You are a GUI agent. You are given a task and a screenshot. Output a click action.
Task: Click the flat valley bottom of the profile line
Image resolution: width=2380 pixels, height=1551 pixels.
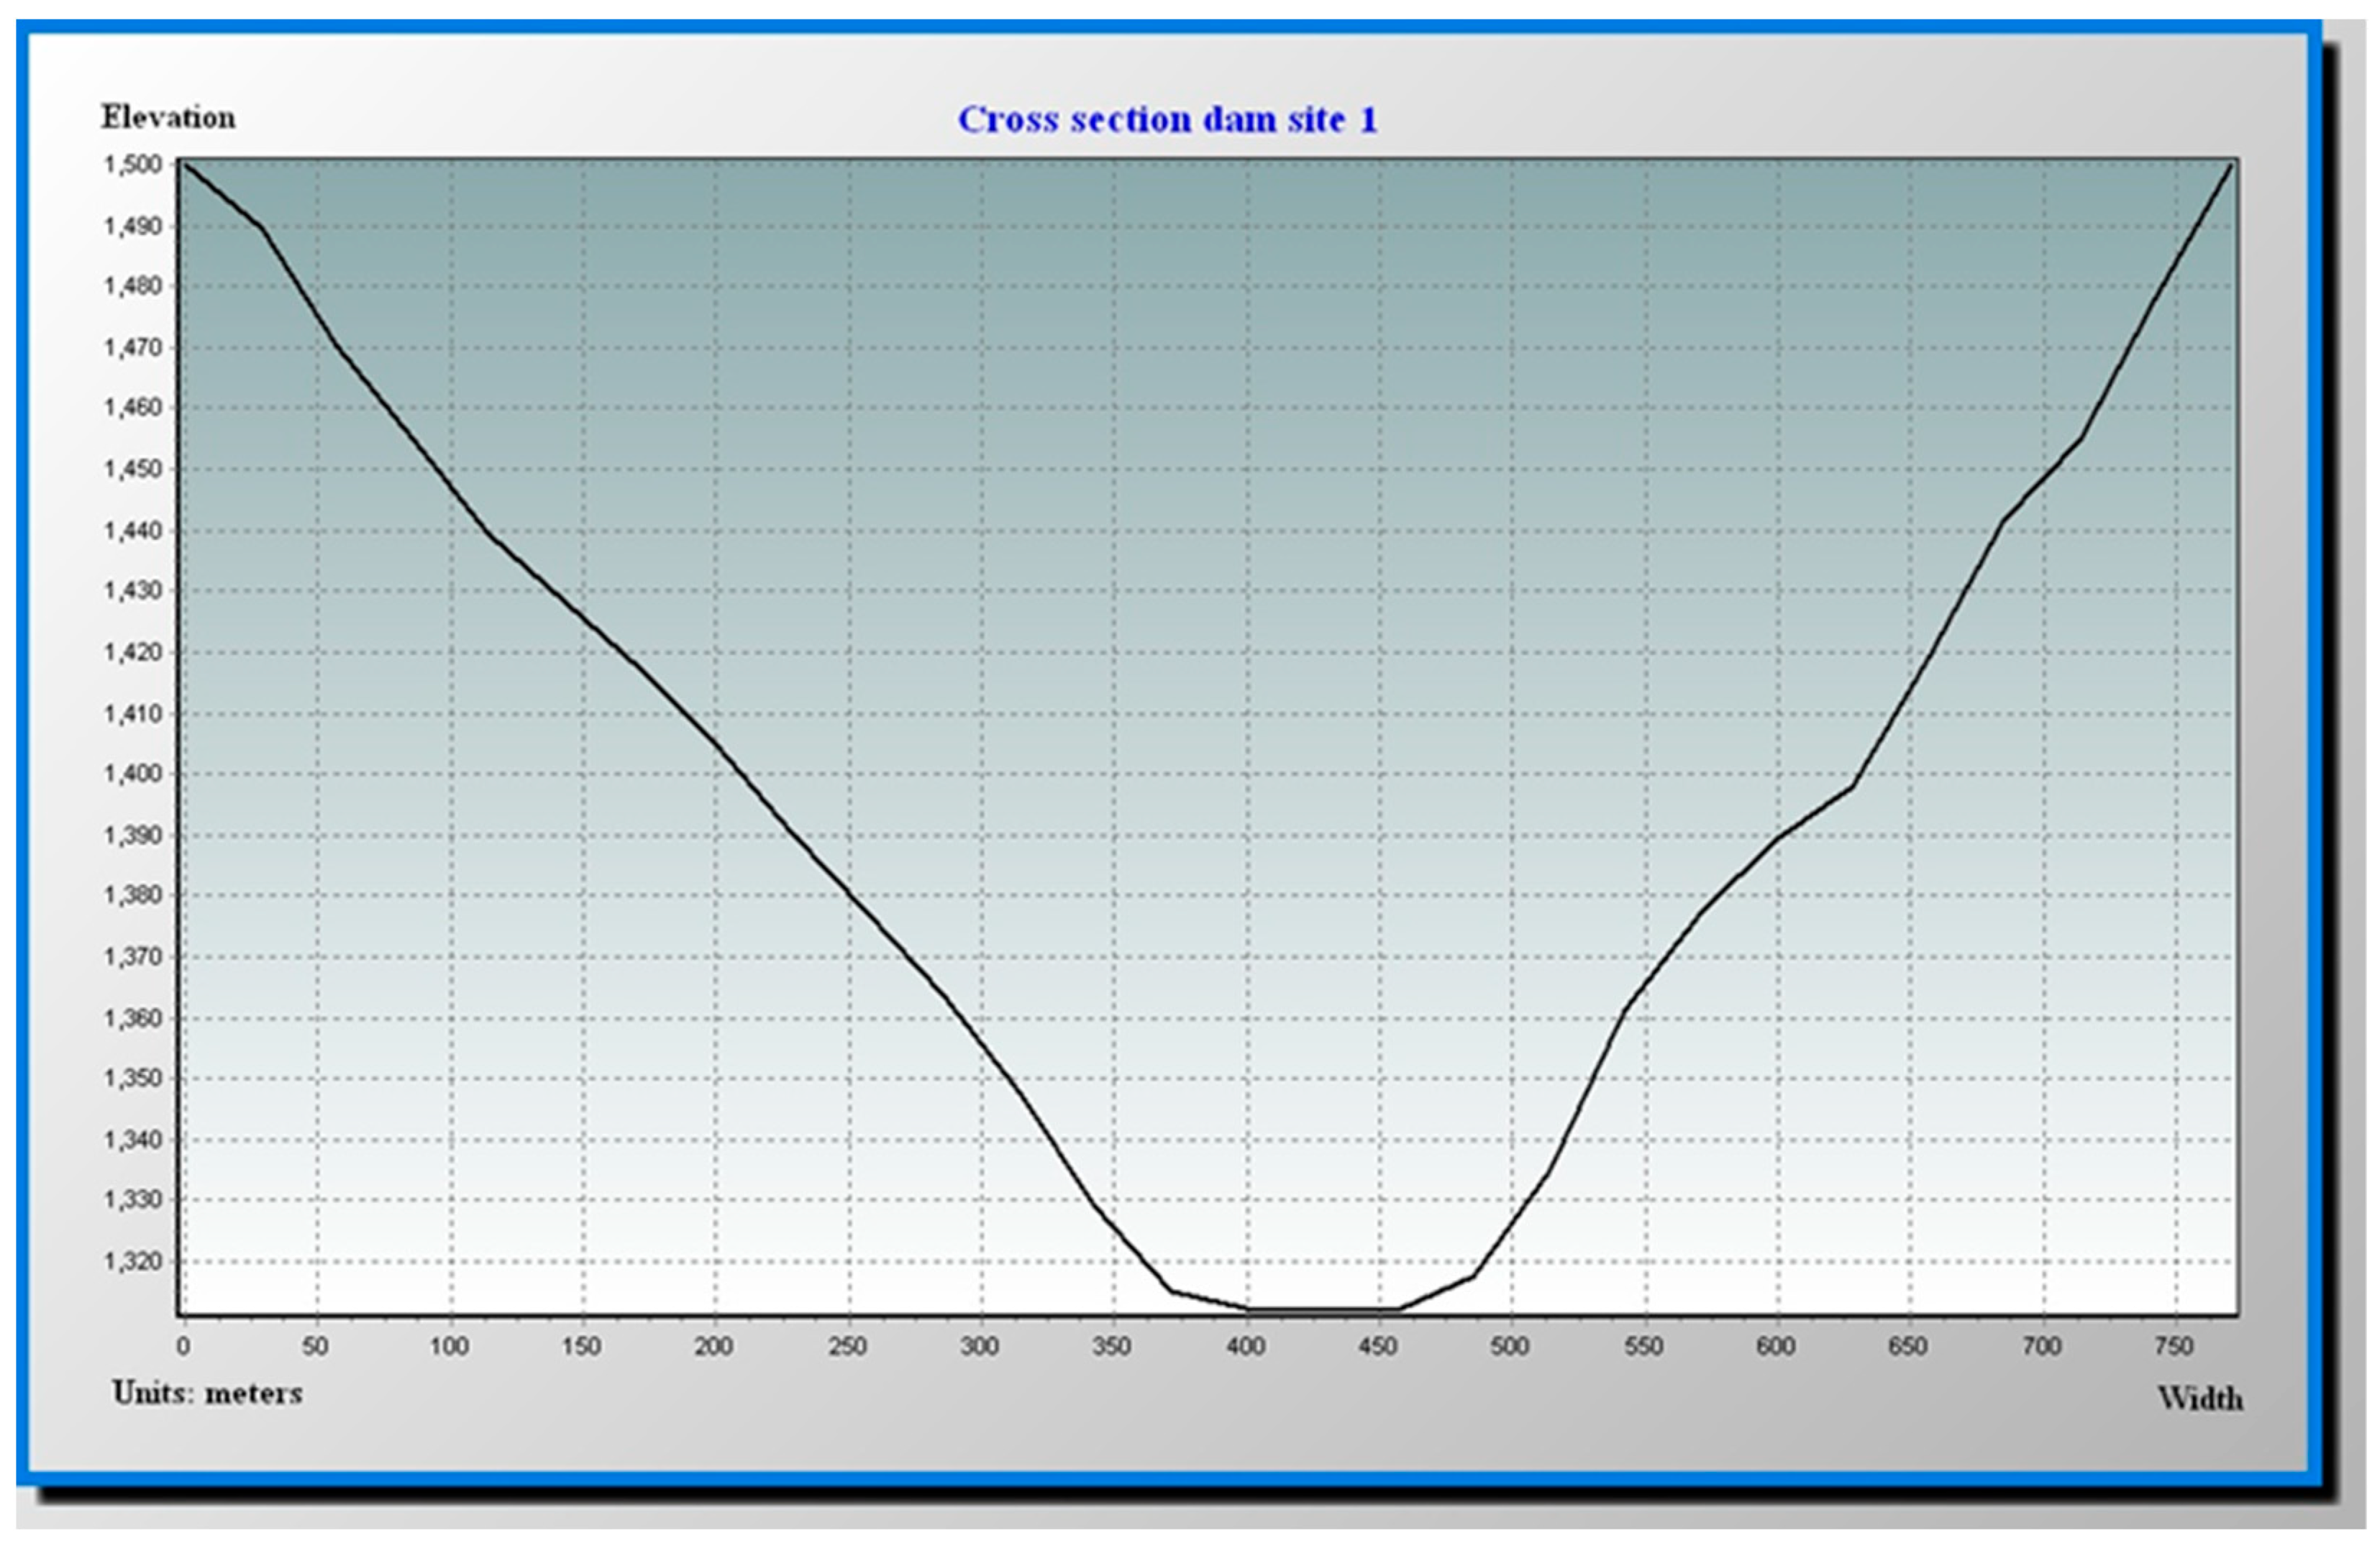1322,1308
